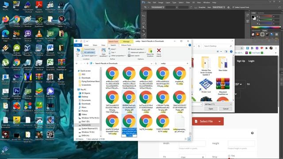This screenshot has height=159, width=283.
Task: Adjust the red R color slider in Photoshop
Action: click(266, 16)
